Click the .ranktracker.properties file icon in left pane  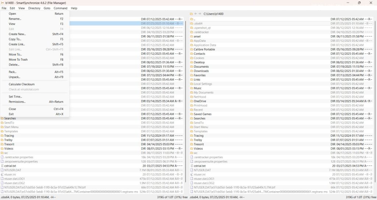coord(2,157)
